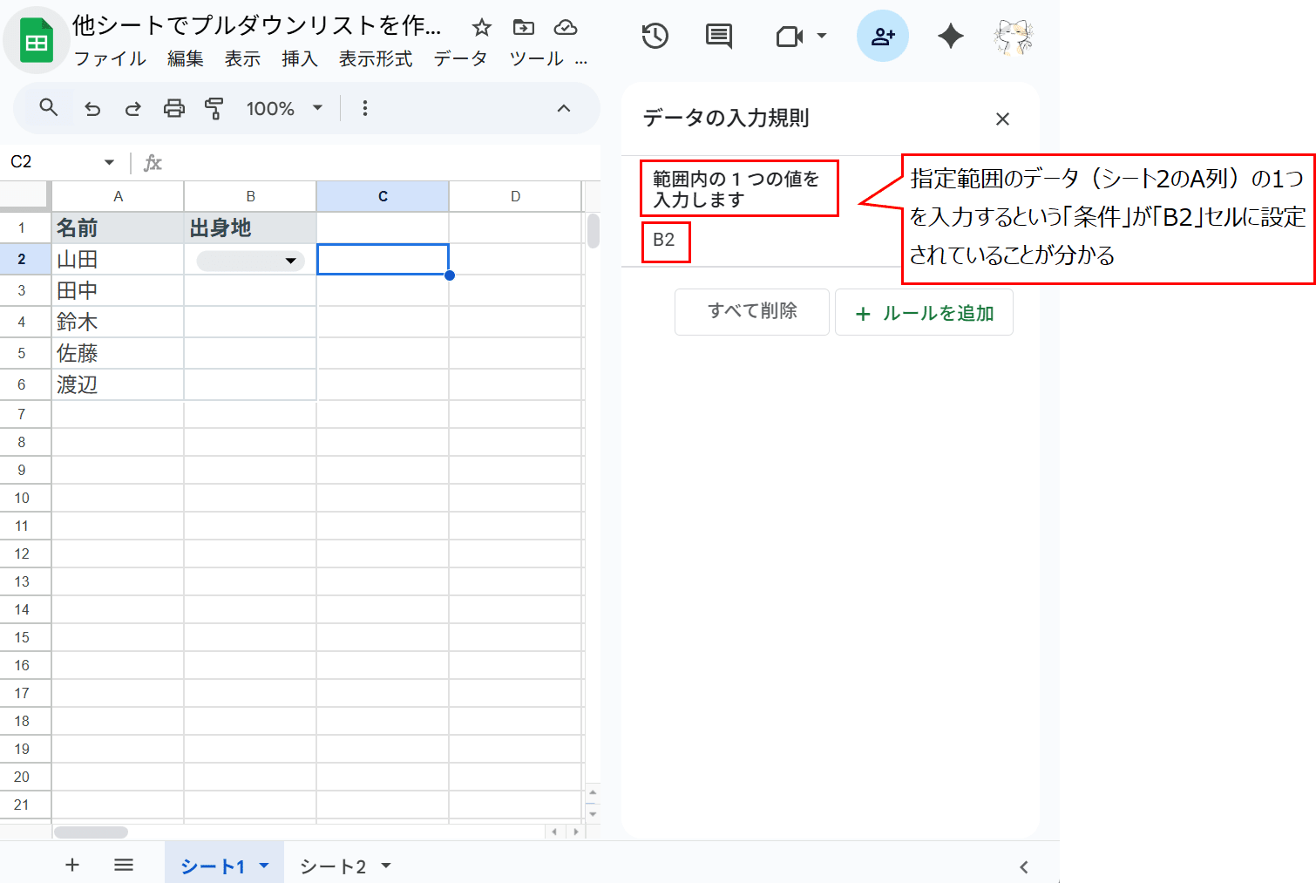This screenshot has width=1316, height=883.
Task: Share the spreadsheet via person-add icon
Action: [883, 36]
